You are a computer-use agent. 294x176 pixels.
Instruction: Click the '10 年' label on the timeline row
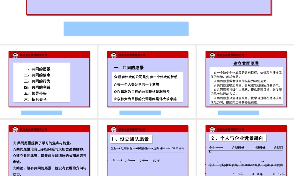[142, 161]
